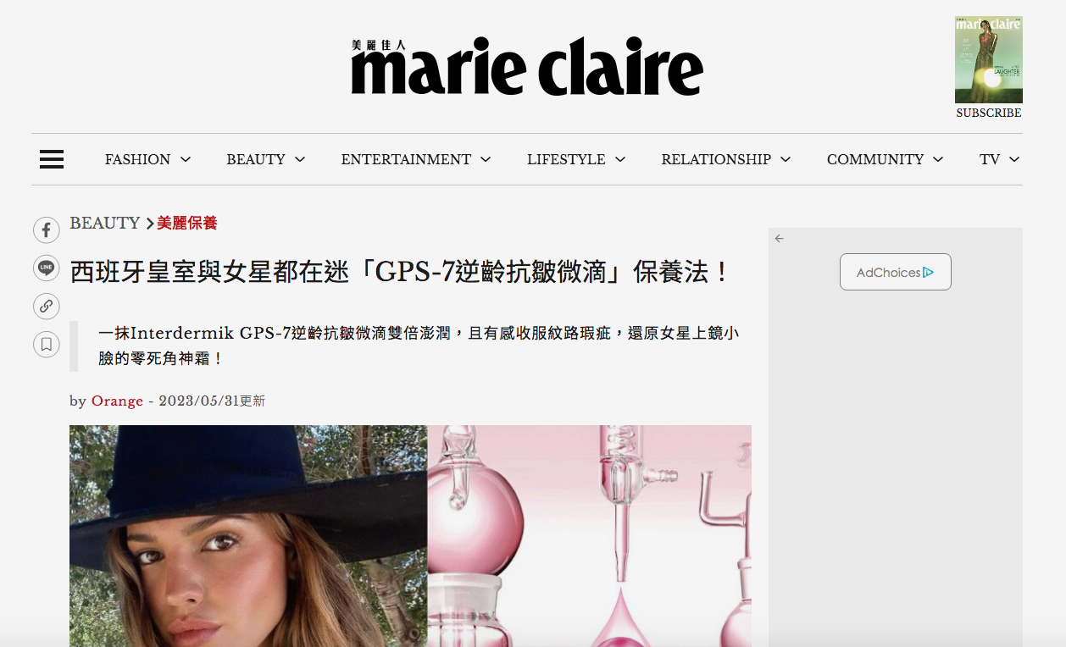The width and height of the screenshot is (1066, 647).
Task: Click the magazine cover thumbnail
Action: [989, 59]
